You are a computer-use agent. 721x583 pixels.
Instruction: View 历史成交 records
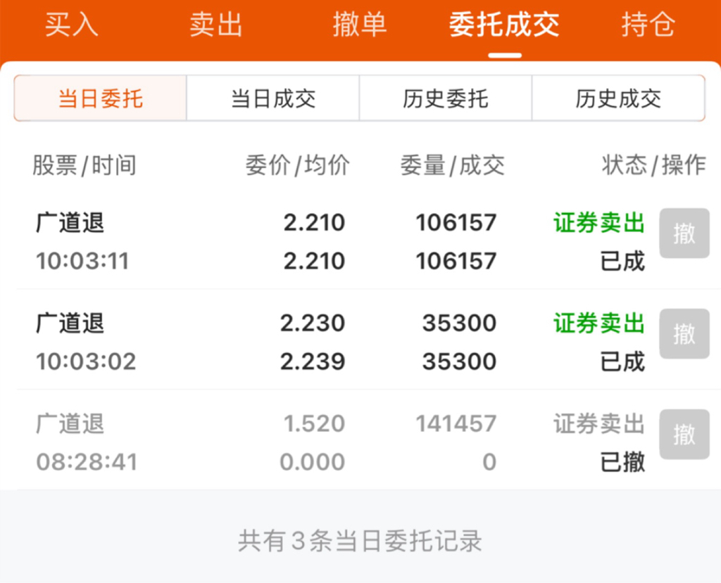pyautogui.click(x=618, y=98)
